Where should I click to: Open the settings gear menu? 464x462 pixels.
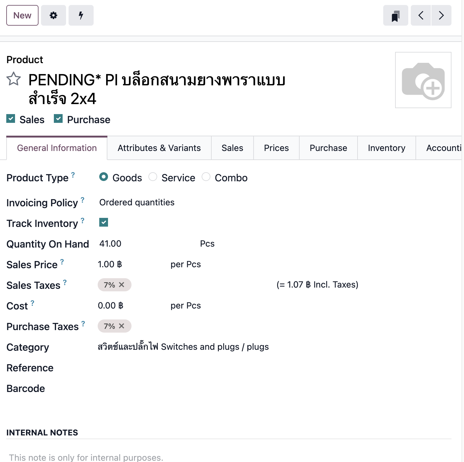pos(53,15)
